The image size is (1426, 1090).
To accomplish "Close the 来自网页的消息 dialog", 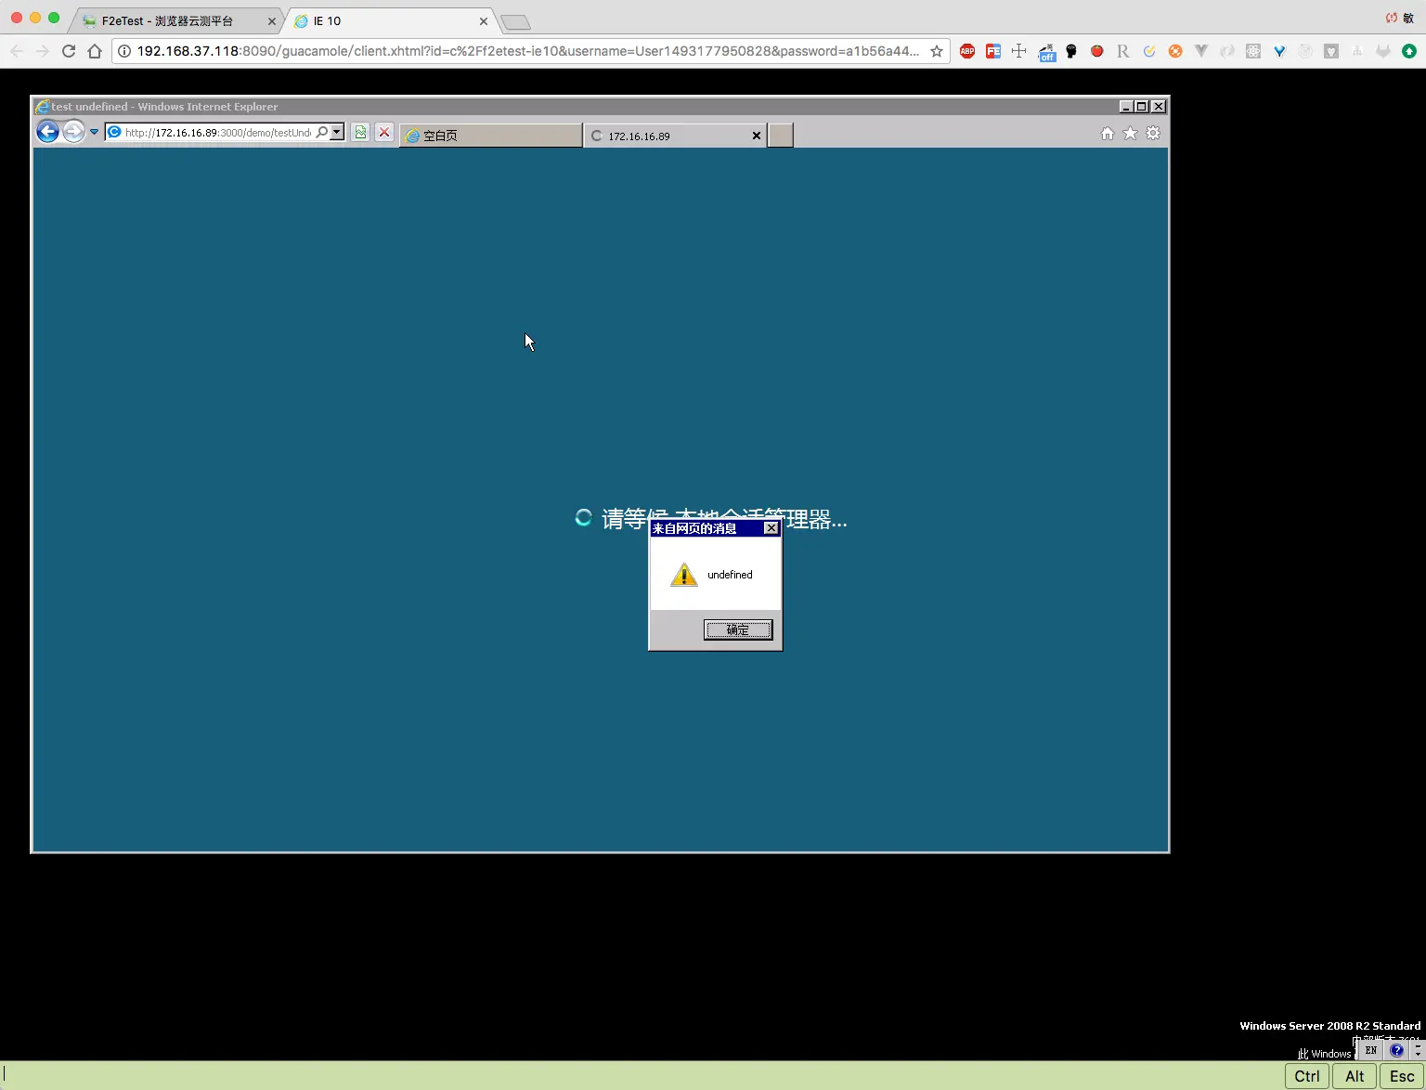I will tap(771, 528).
